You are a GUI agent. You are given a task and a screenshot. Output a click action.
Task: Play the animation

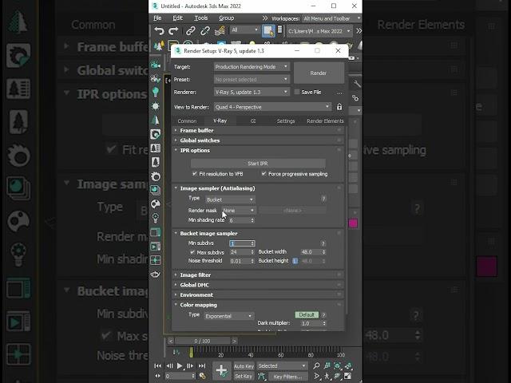[x=180, y=365]
